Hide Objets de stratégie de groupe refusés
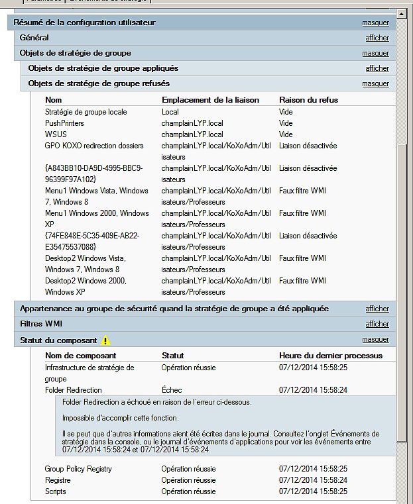Image resolution: width=413 pixels, height=504 pixels. [x=375, y=84]
